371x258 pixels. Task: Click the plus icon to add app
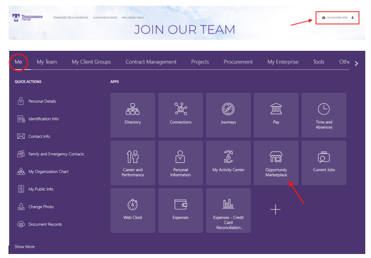(276, 209)
